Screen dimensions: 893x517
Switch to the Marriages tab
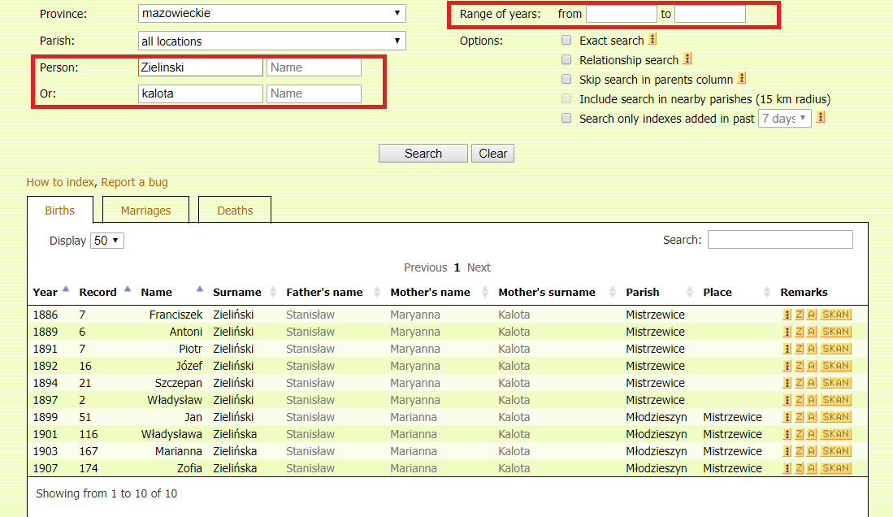tap(146, 211)
